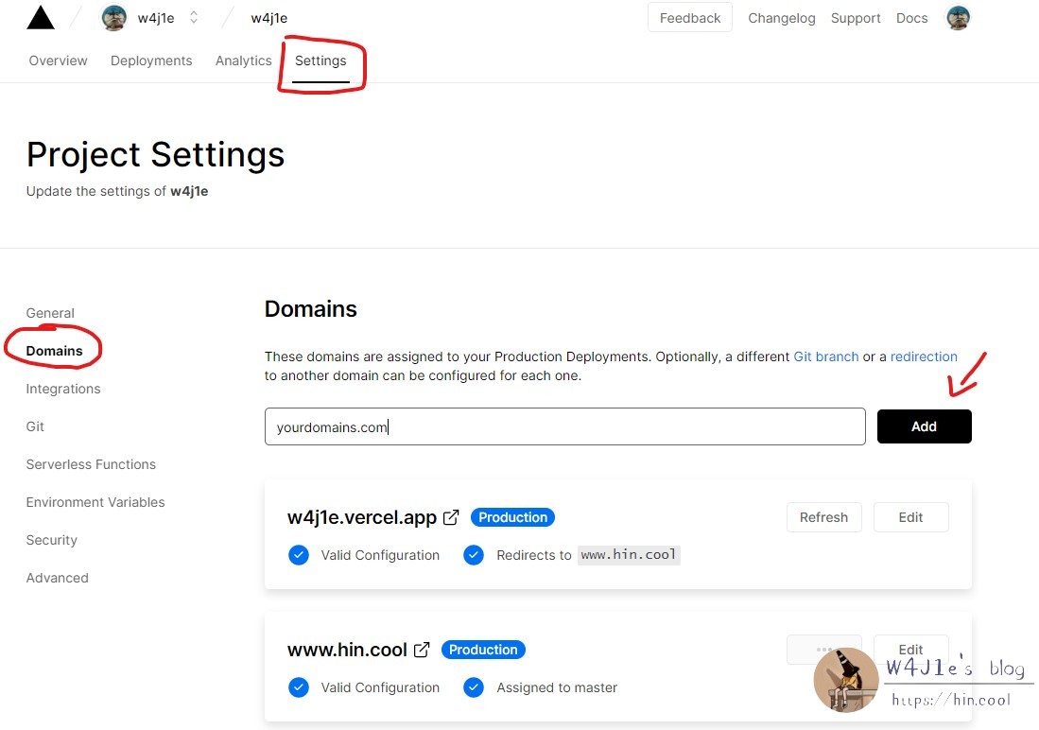Open external link icon for www.hin.cool
This screenshot has width=1039, height=730.
(x=423, y=650)
